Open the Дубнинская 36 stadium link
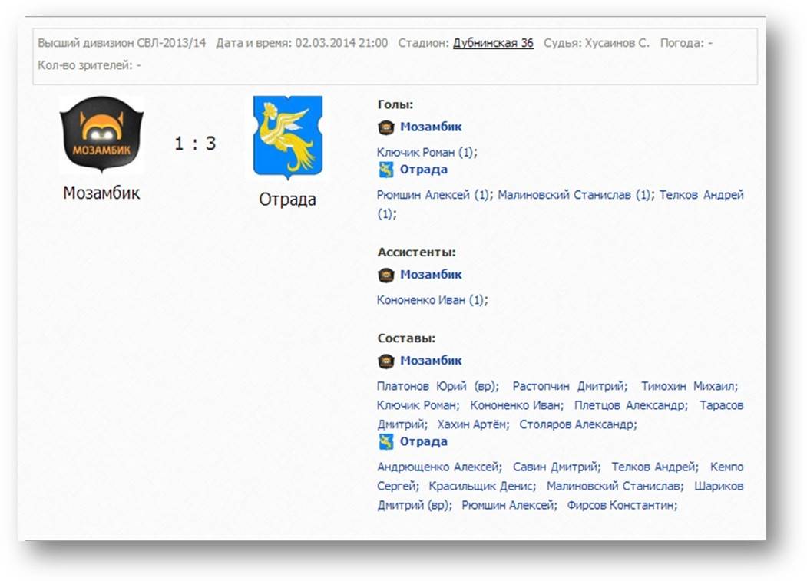Image resolution: width=807 pixels, height=581 pixels. [493, 43]
